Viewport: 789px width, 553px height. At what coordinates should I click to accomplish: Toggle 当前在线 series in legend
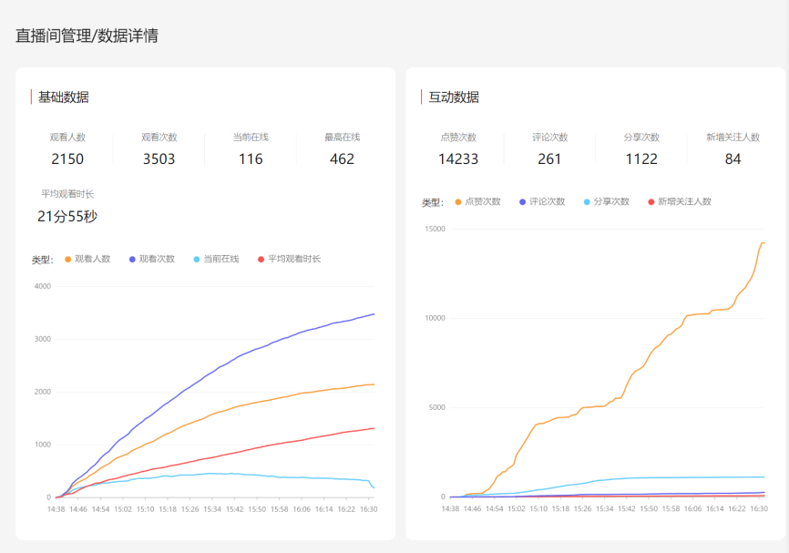tap(216, 259)
